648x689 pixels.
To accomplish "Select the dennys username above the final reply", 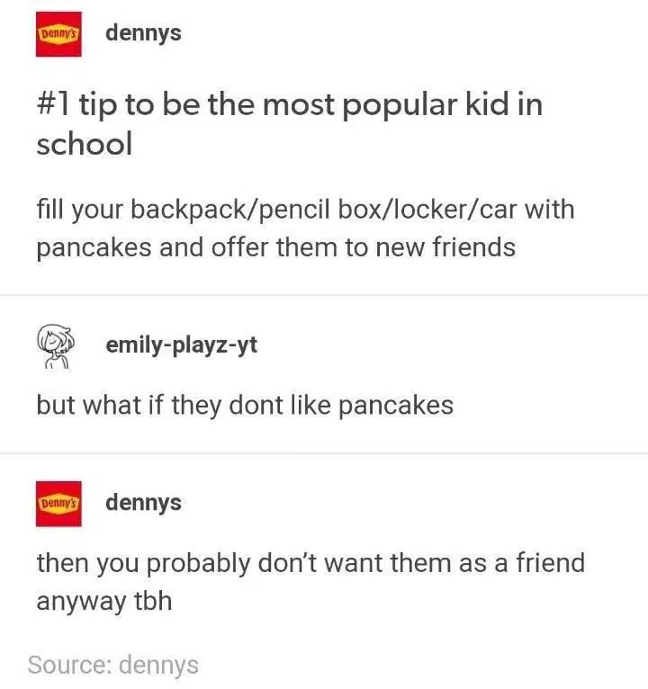I will coord(143,503).
